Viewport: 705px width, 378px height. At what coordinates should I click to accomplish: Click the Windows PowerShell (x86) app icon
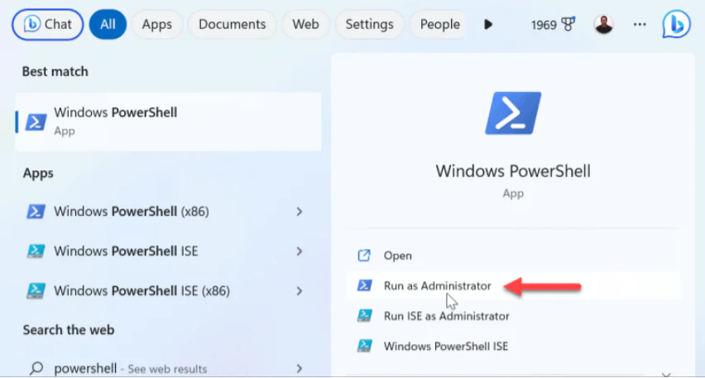click(36, 211)
